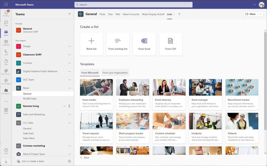
Task: Create a Blank list
Action: (91, 44)
